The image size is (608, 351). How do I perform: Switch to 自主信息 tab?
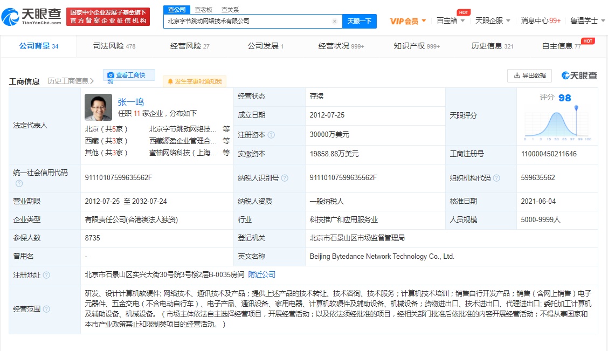point(561,46)
